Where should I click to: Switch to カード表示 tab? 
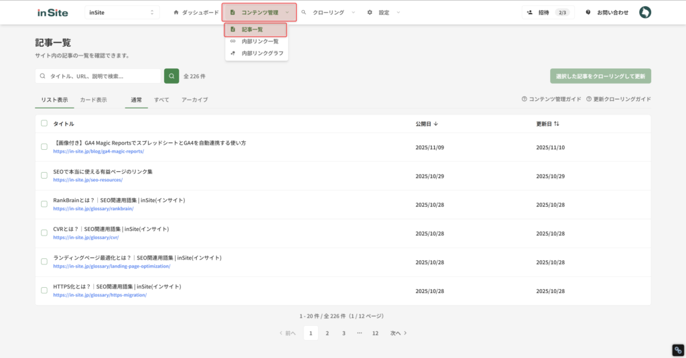[x=93, y=100]
